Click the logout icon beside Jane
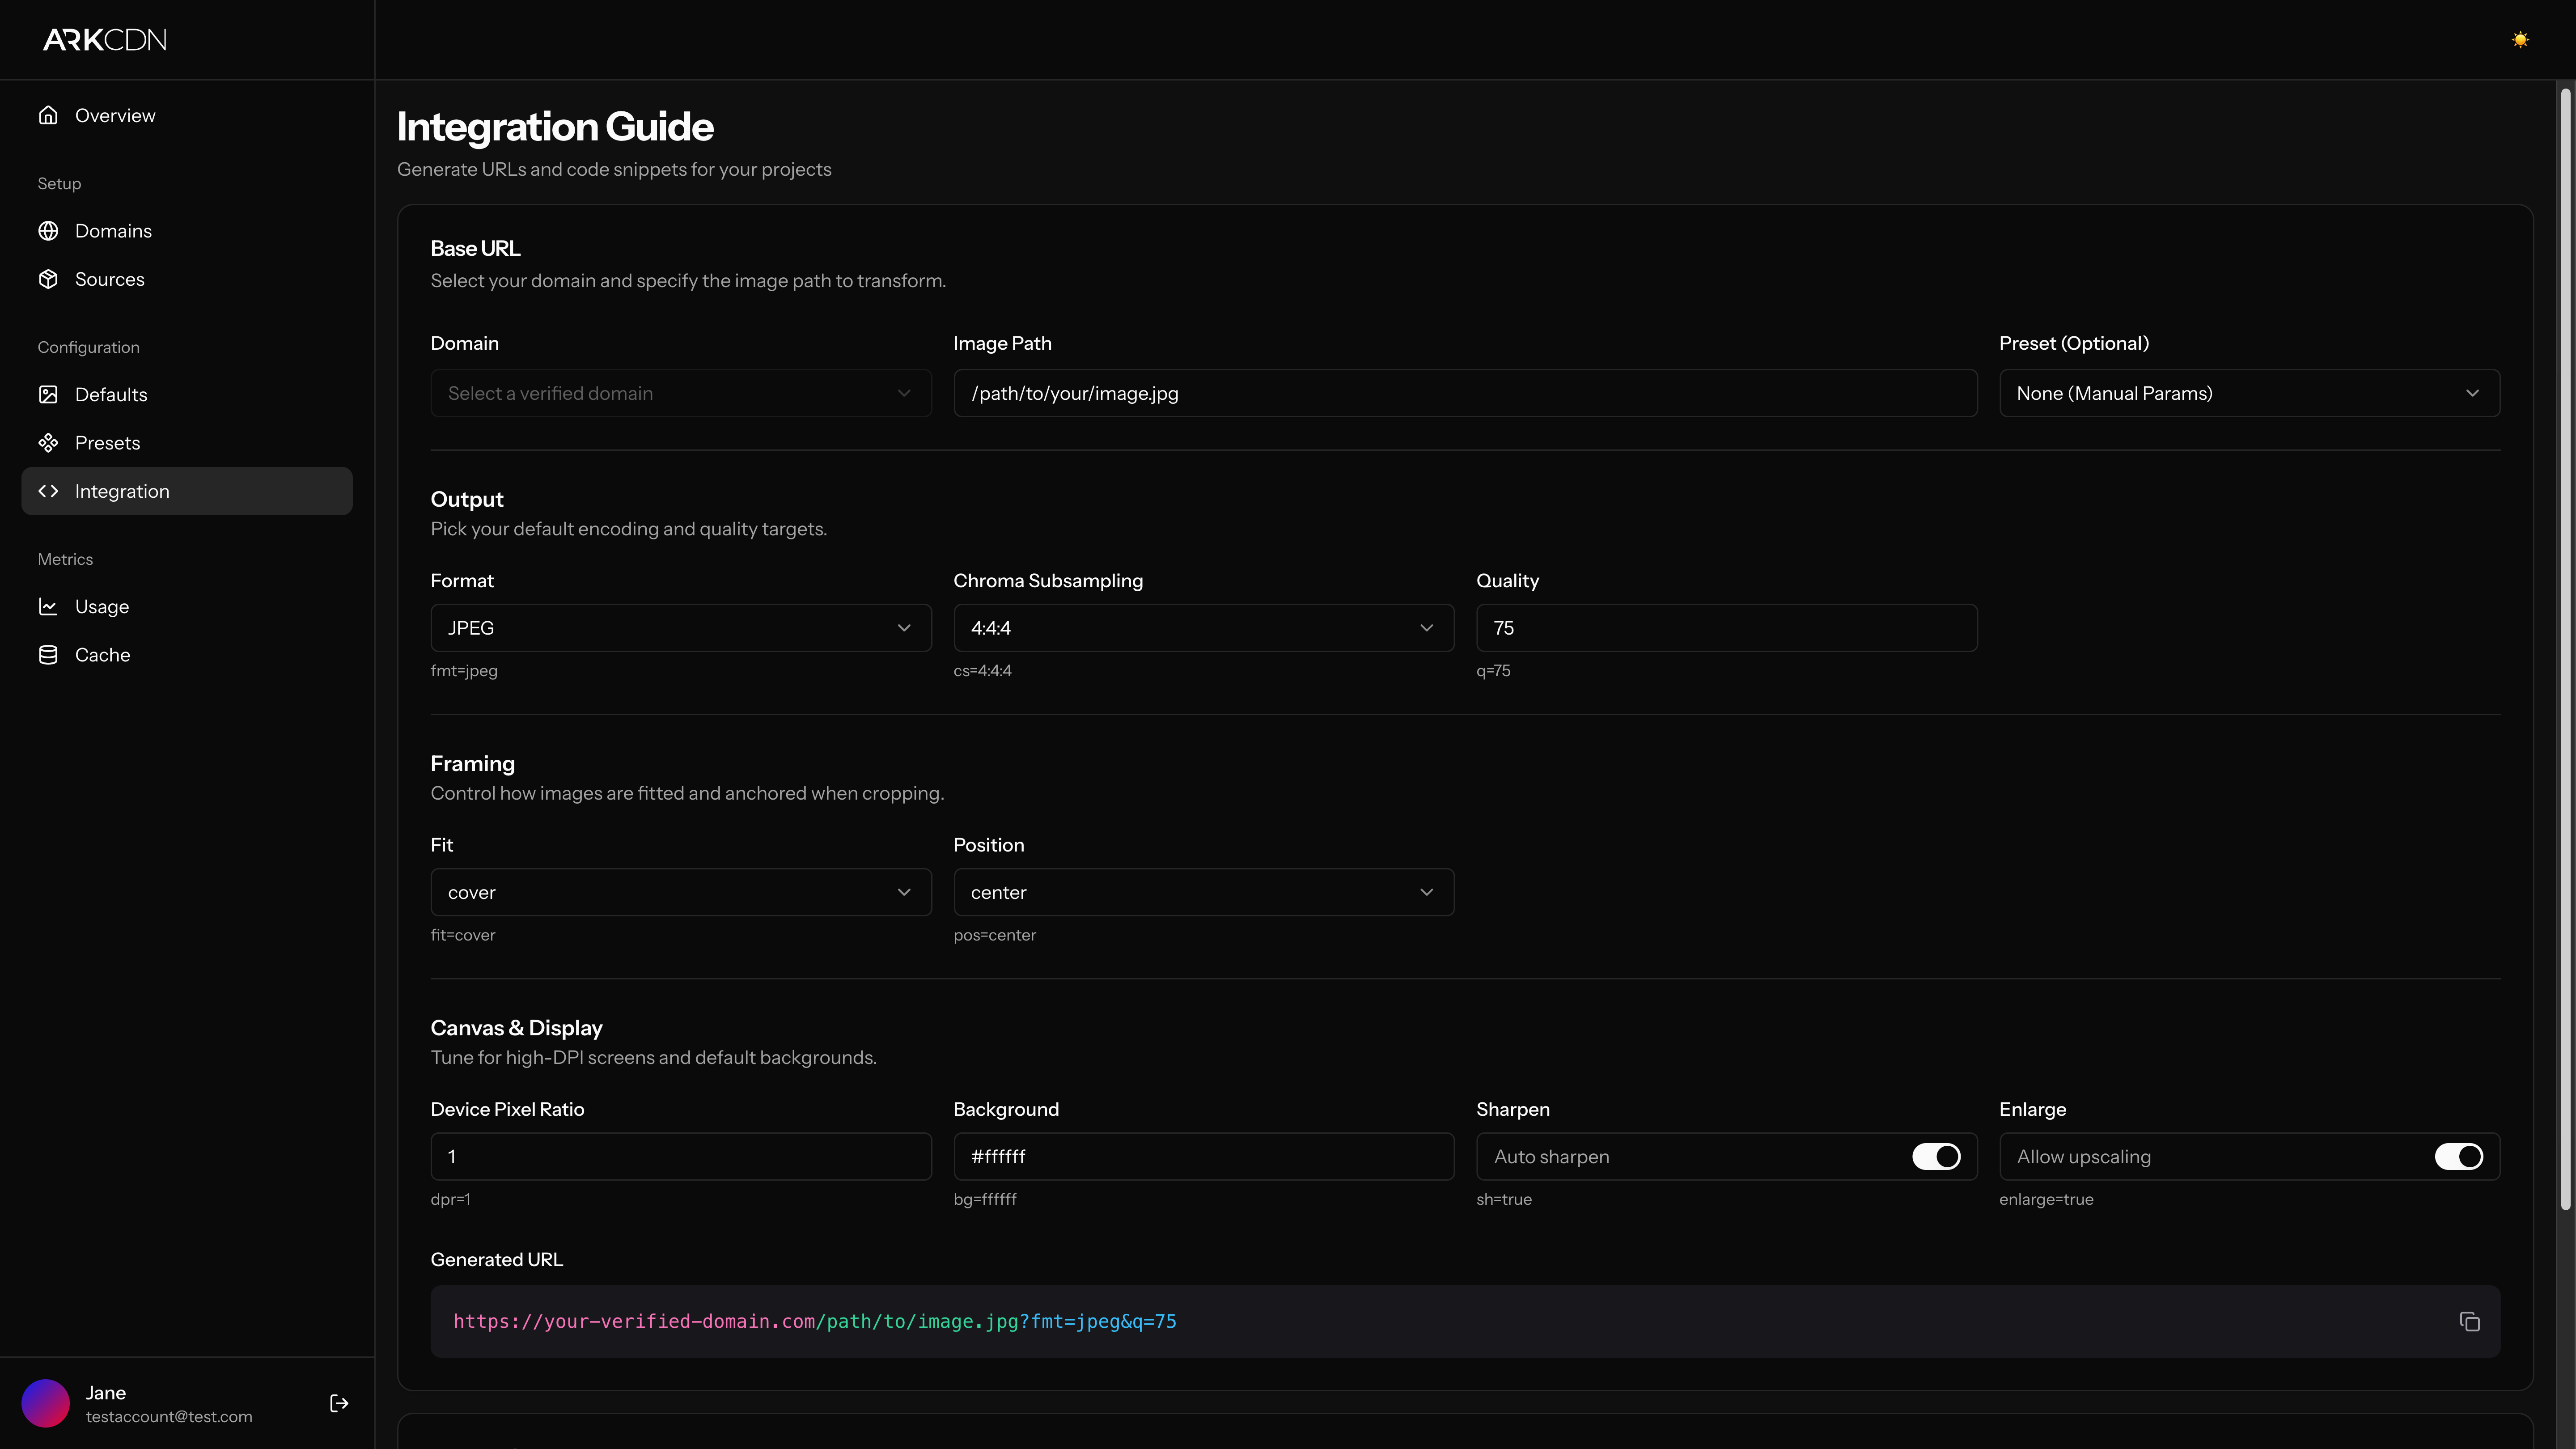 pyautogui.click(x=339, y=1403)
